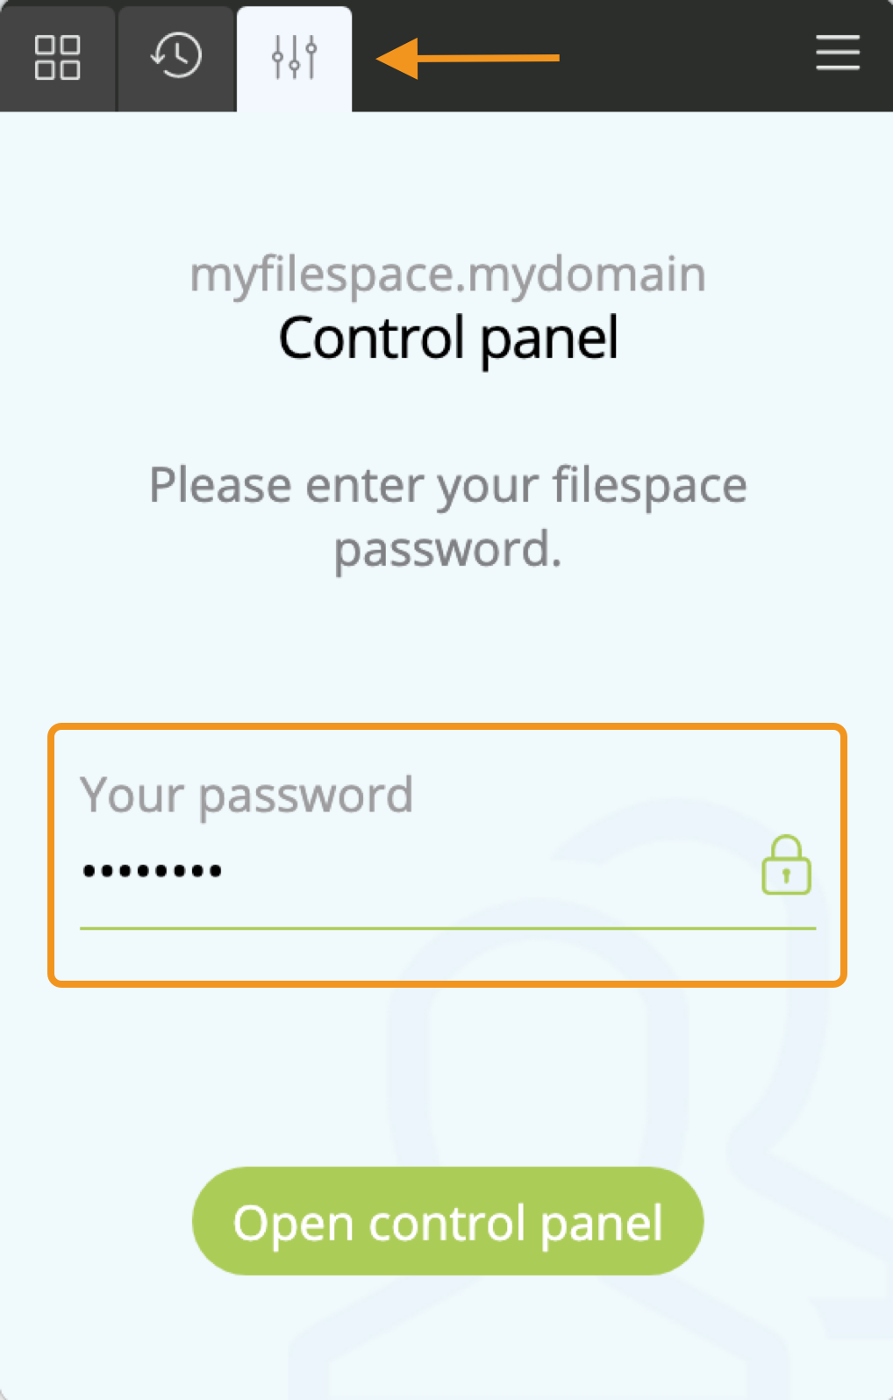Click the Open control panel button
This screenshot has width=893, height=1400.
(447, 1221)
